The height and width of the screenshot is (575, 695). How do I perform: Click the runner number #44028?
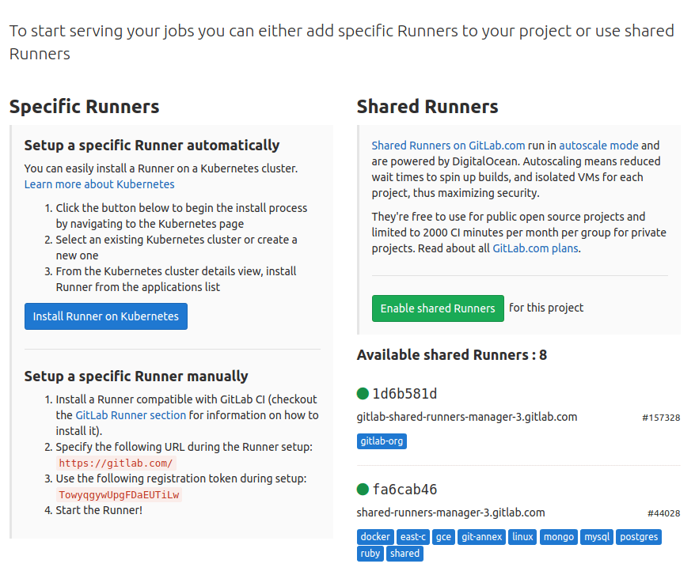pyautogui.click(x=663, y=513)
